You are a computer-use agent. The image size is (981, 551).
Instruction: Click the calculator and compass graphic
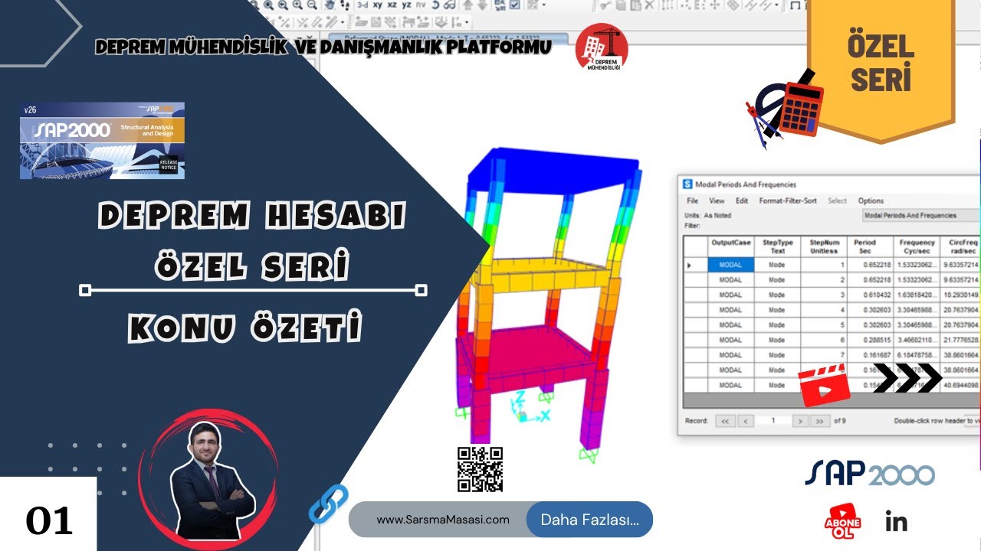point(784,108)
